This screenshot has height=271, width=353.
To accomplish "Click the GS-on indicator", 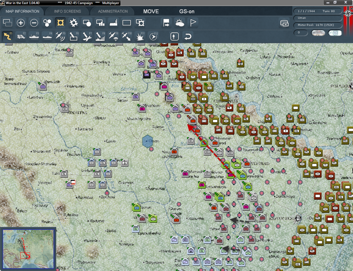I will click(x=186, y=11).
